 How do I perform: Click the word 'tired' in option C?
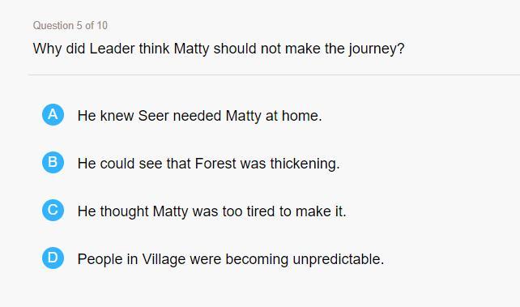261,211
